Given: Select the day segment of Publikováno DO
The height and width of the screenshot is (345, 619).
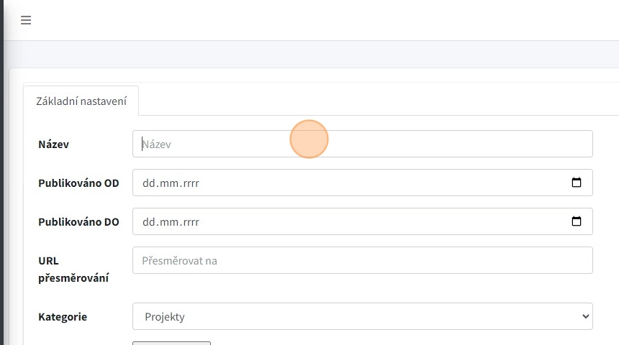Looking at the screenshot, I should pyautogui.click(x=148, y=222).
